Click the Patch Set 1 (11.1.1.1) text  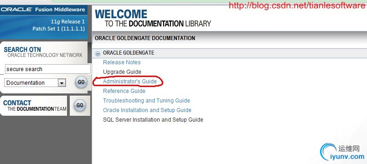coord(58,29)
